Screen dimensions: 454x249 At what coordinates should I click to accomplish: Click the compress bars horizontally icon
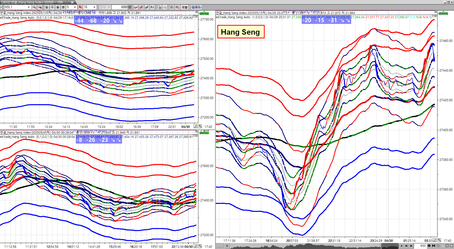point(433,246)
